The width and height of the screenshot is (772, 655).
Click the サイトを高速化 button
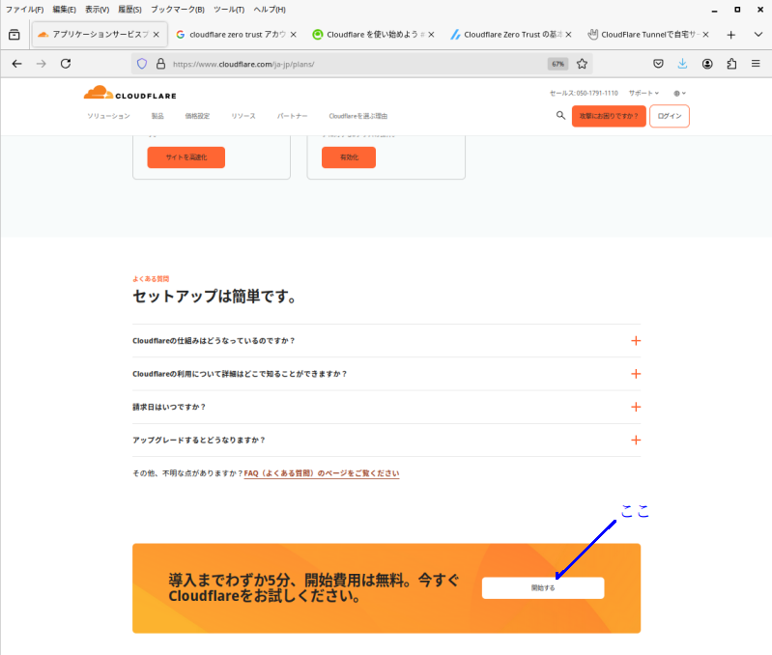(x=186, y=157)
